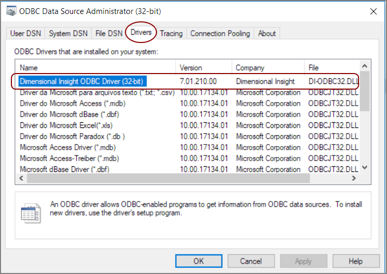Open the File DSN tab

coord(109,33)
